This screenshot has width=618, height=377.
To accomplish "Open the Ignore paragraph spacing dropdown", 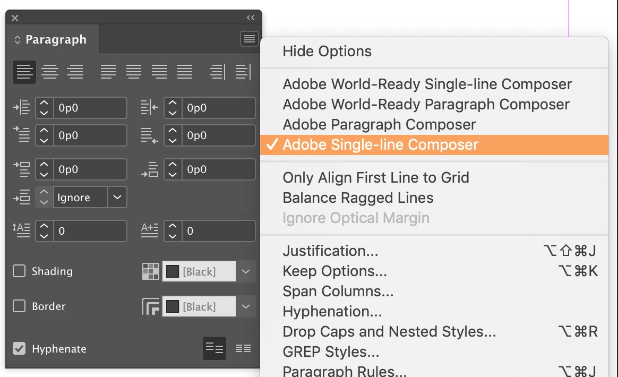I will click(117, 197).
